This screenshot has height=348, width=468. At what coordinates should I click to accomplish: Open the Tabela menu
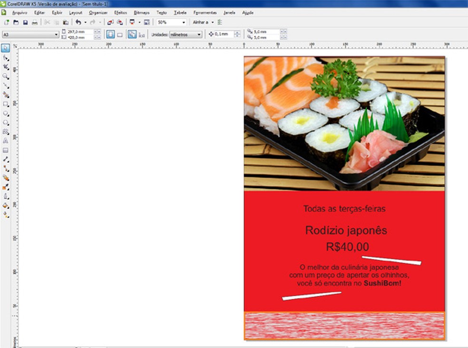[x=180, y=13]
